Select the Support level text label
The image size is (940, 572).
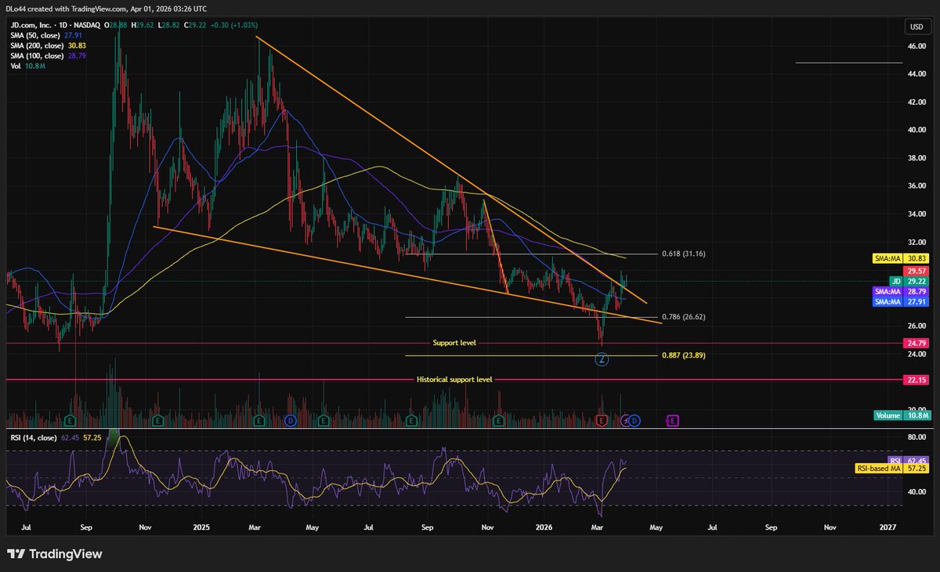(x=454, y=343)
